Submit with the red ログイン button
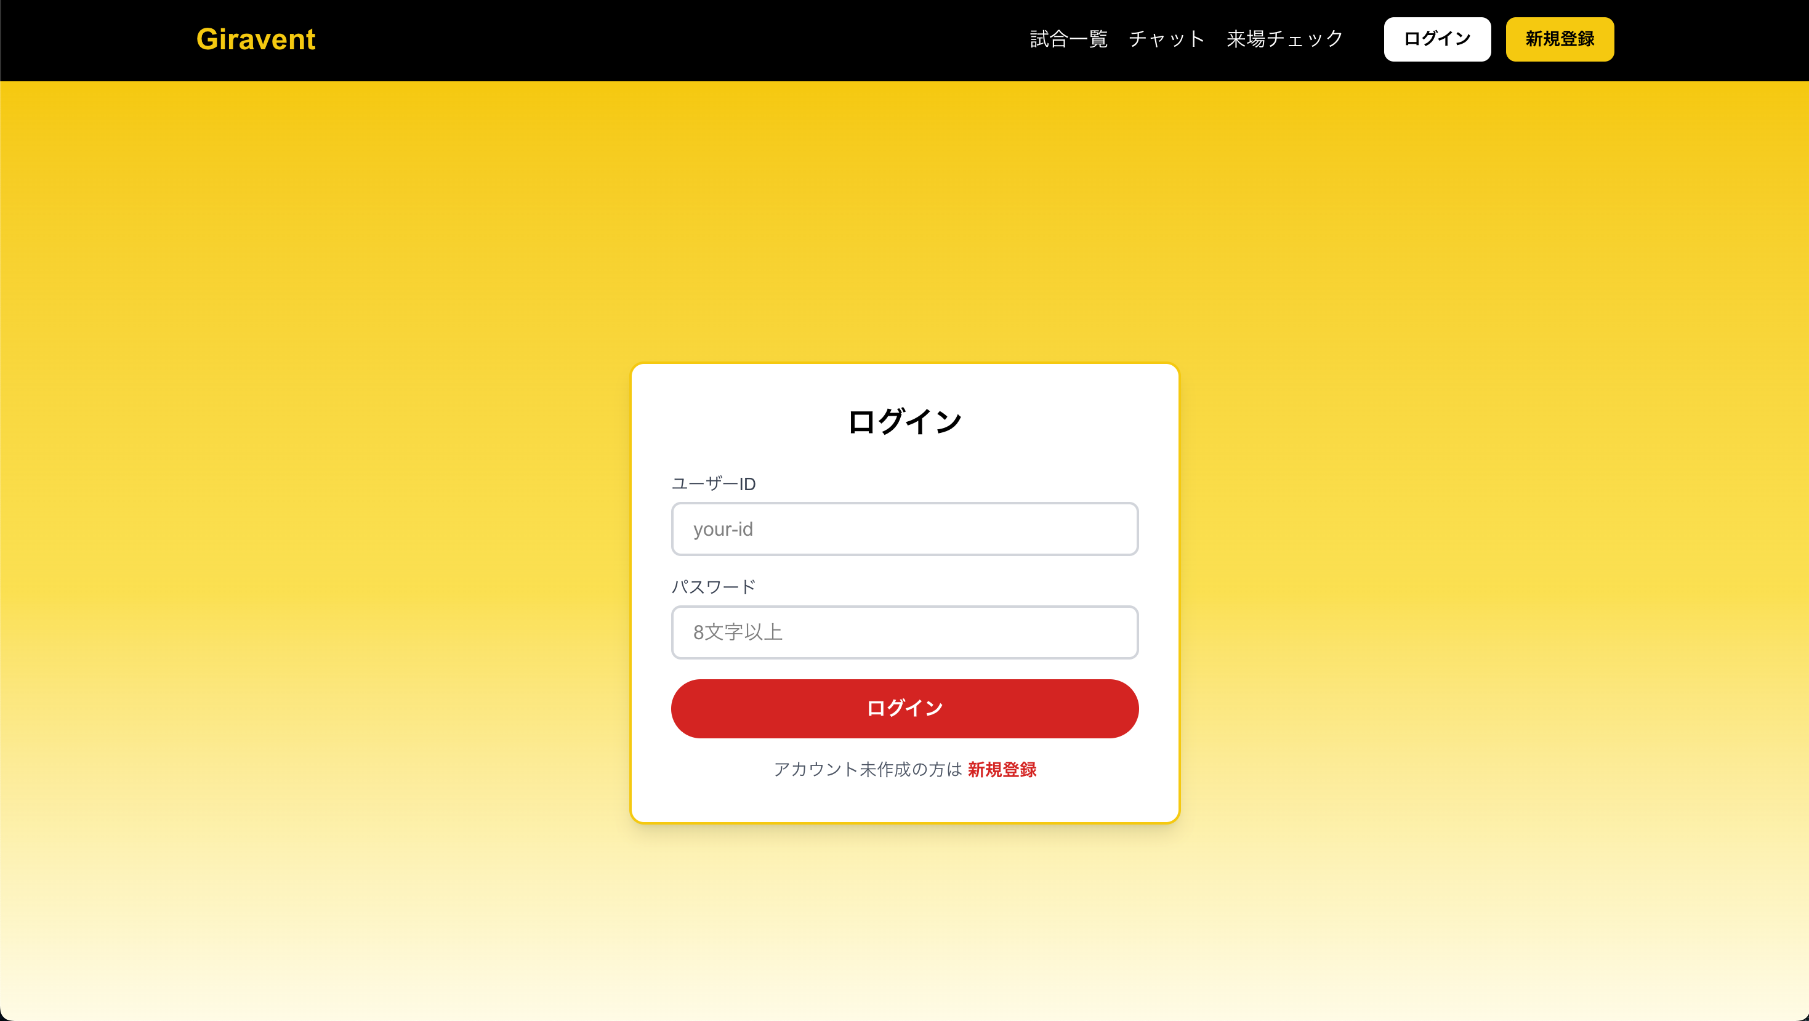This screenshot has height=1021, width=1809. [x=904, y=708]
